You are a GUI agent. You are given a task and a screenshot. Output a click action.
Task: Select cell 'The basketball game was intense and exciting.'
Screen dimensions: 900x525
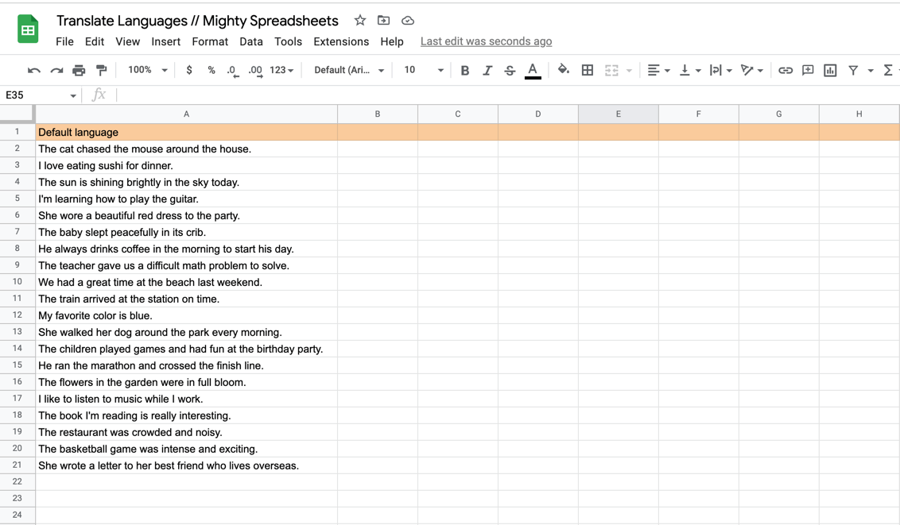coord(187,449)
